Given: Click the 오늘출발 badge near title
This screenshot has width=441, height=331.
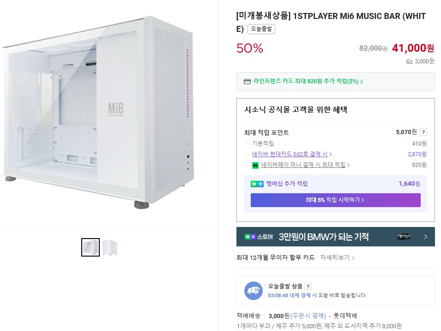Looking at the screenshot, I should [261, 29].
